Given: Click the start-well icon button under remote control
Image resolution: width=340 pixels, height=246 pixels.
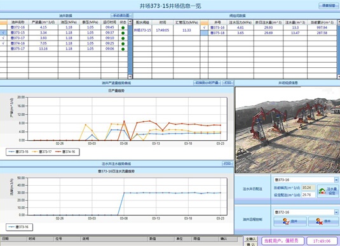Looking at the screenshot, I should [290, 221].
